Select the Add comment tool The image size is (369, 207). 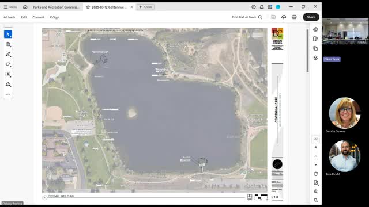pos(8,44)
